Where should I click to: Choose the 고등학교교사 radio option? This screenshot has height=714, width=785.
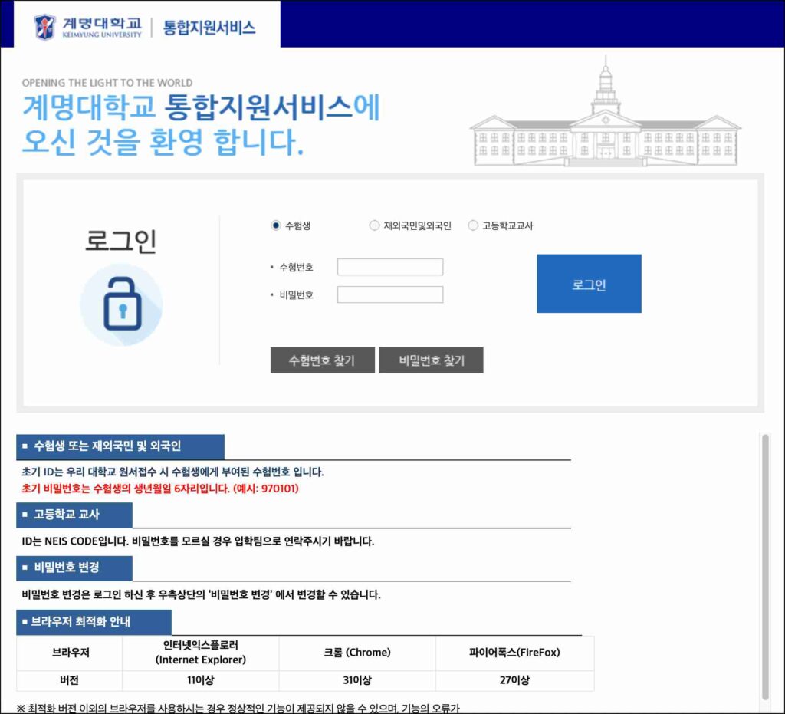click(473, 225)
